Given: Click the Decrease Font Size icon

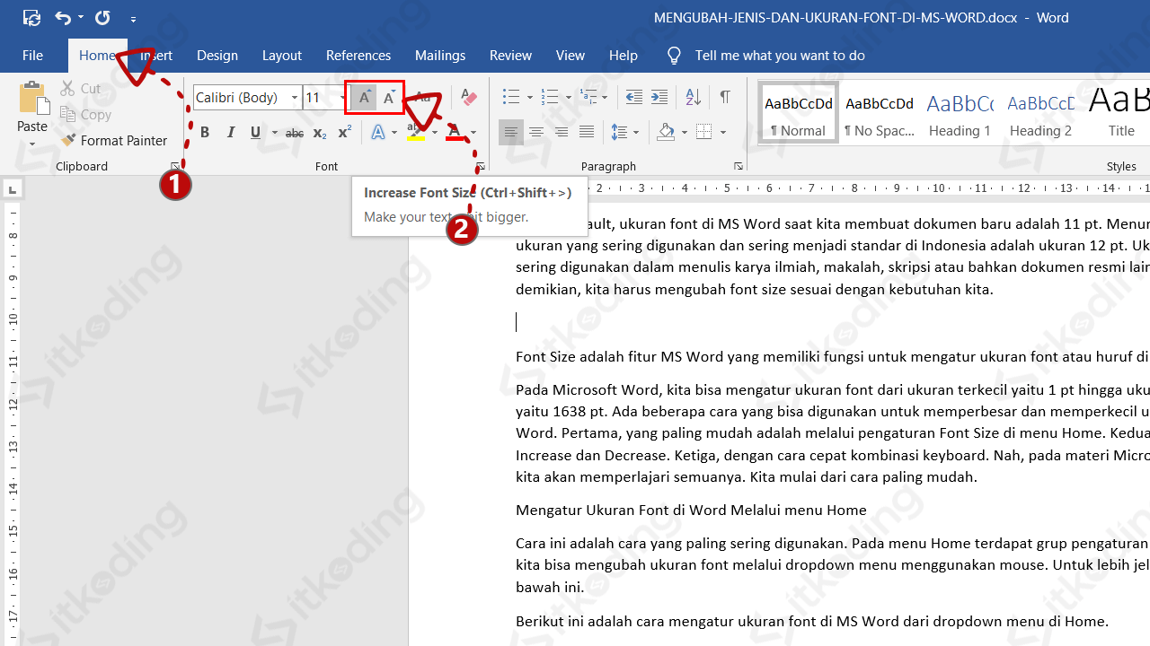Looking at the screenshot, I should (388, 97).
